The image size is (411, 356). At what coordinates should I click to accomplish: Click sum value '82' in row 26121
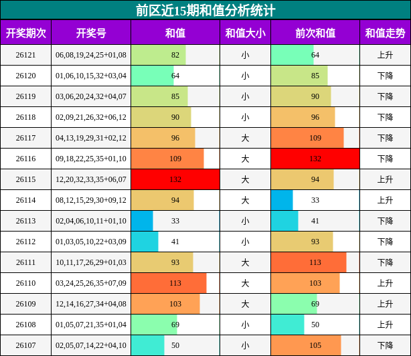tap(175, 55)
